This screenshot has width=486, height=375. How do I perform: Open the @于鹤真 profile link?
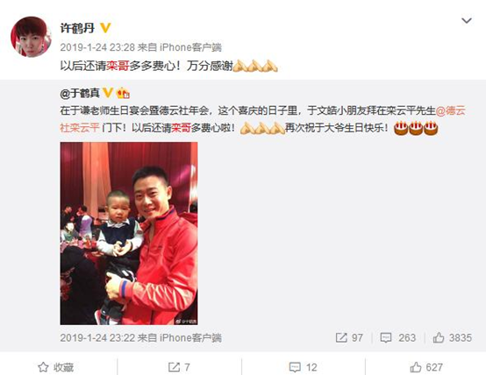tap(80, 93)
